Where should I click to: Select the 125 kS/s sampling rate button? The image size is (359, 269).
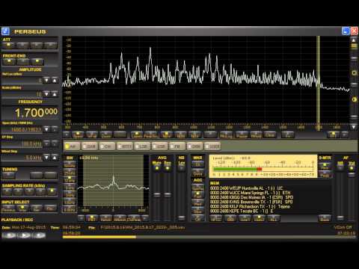coord(7,191)
